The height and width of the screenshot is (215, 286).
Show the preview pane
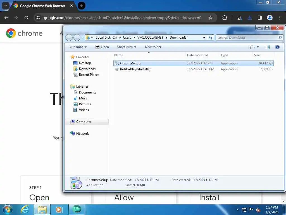pyautogui.click(x=267, y=47)
